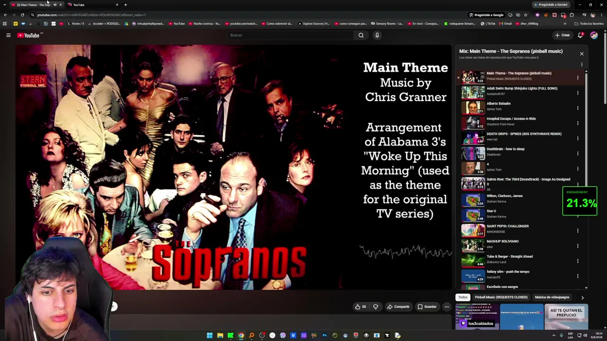Play DEATH GRIPS - SPIKES remix from the mix
Image resolution: width=607 pixels, height=341 pixels.
point(519,137)
